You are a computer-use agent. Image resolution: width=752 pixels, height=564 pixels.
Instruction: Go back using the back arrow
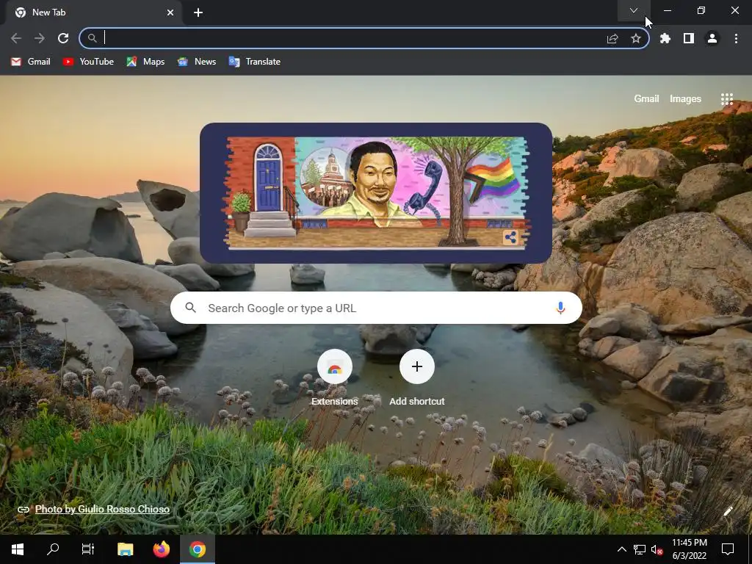pos(16,38)
